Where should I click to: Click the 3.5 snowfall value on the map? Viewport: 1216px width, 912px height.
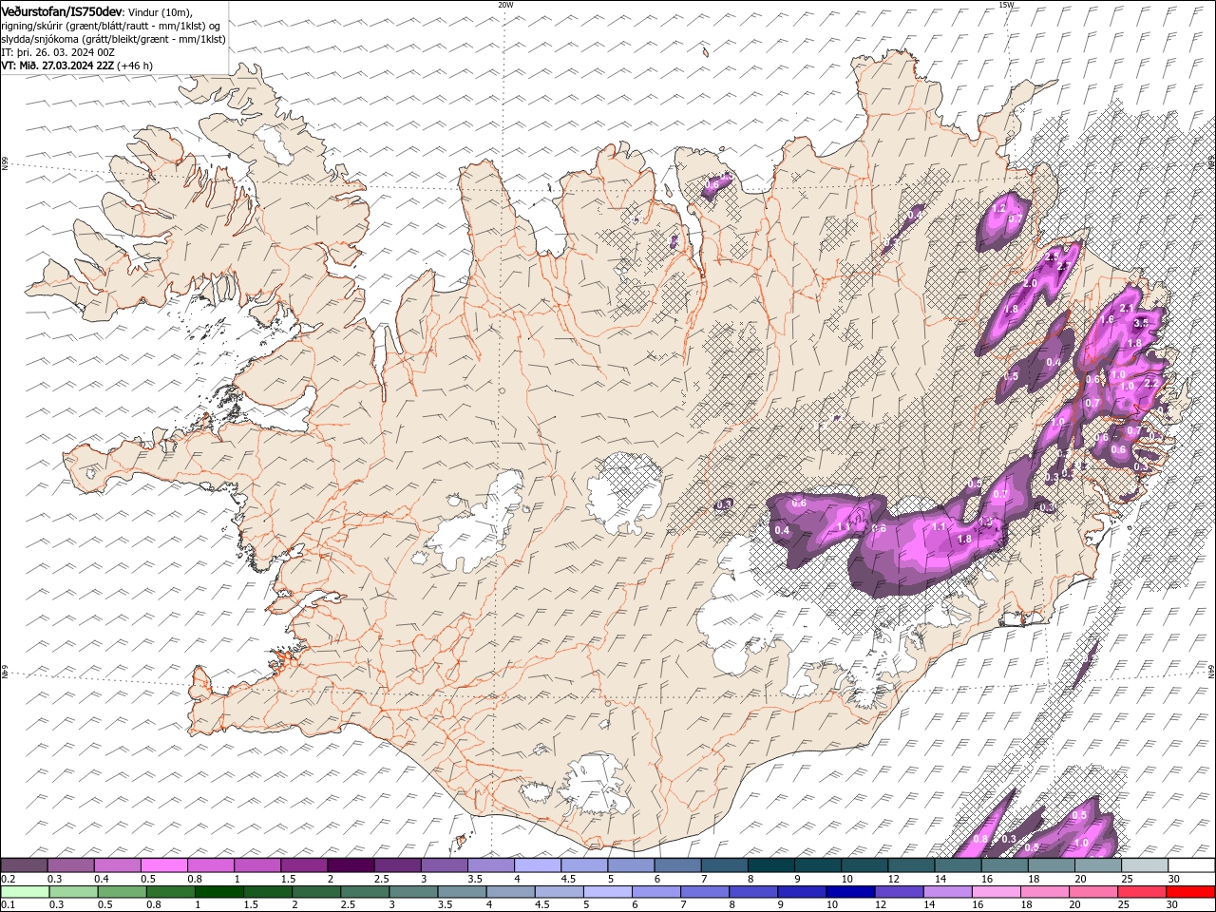pos(1141,323)
